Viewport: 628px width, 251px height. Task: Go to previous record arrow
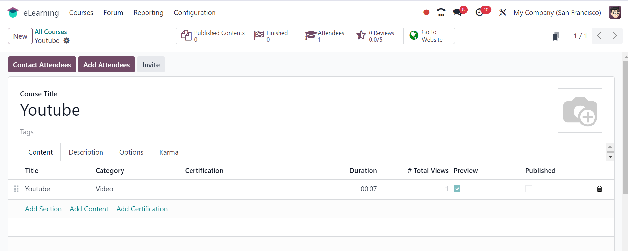coord(599,36)
